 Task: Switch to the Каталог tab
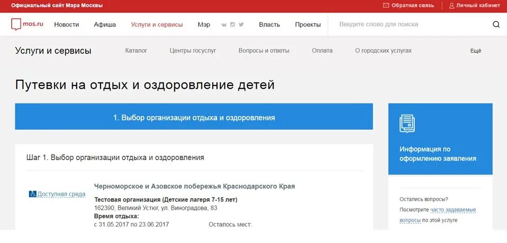(136, 51)
